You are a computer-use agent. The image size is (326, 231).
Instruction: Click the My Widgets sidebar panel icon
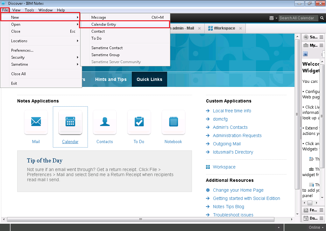[306, 45]
